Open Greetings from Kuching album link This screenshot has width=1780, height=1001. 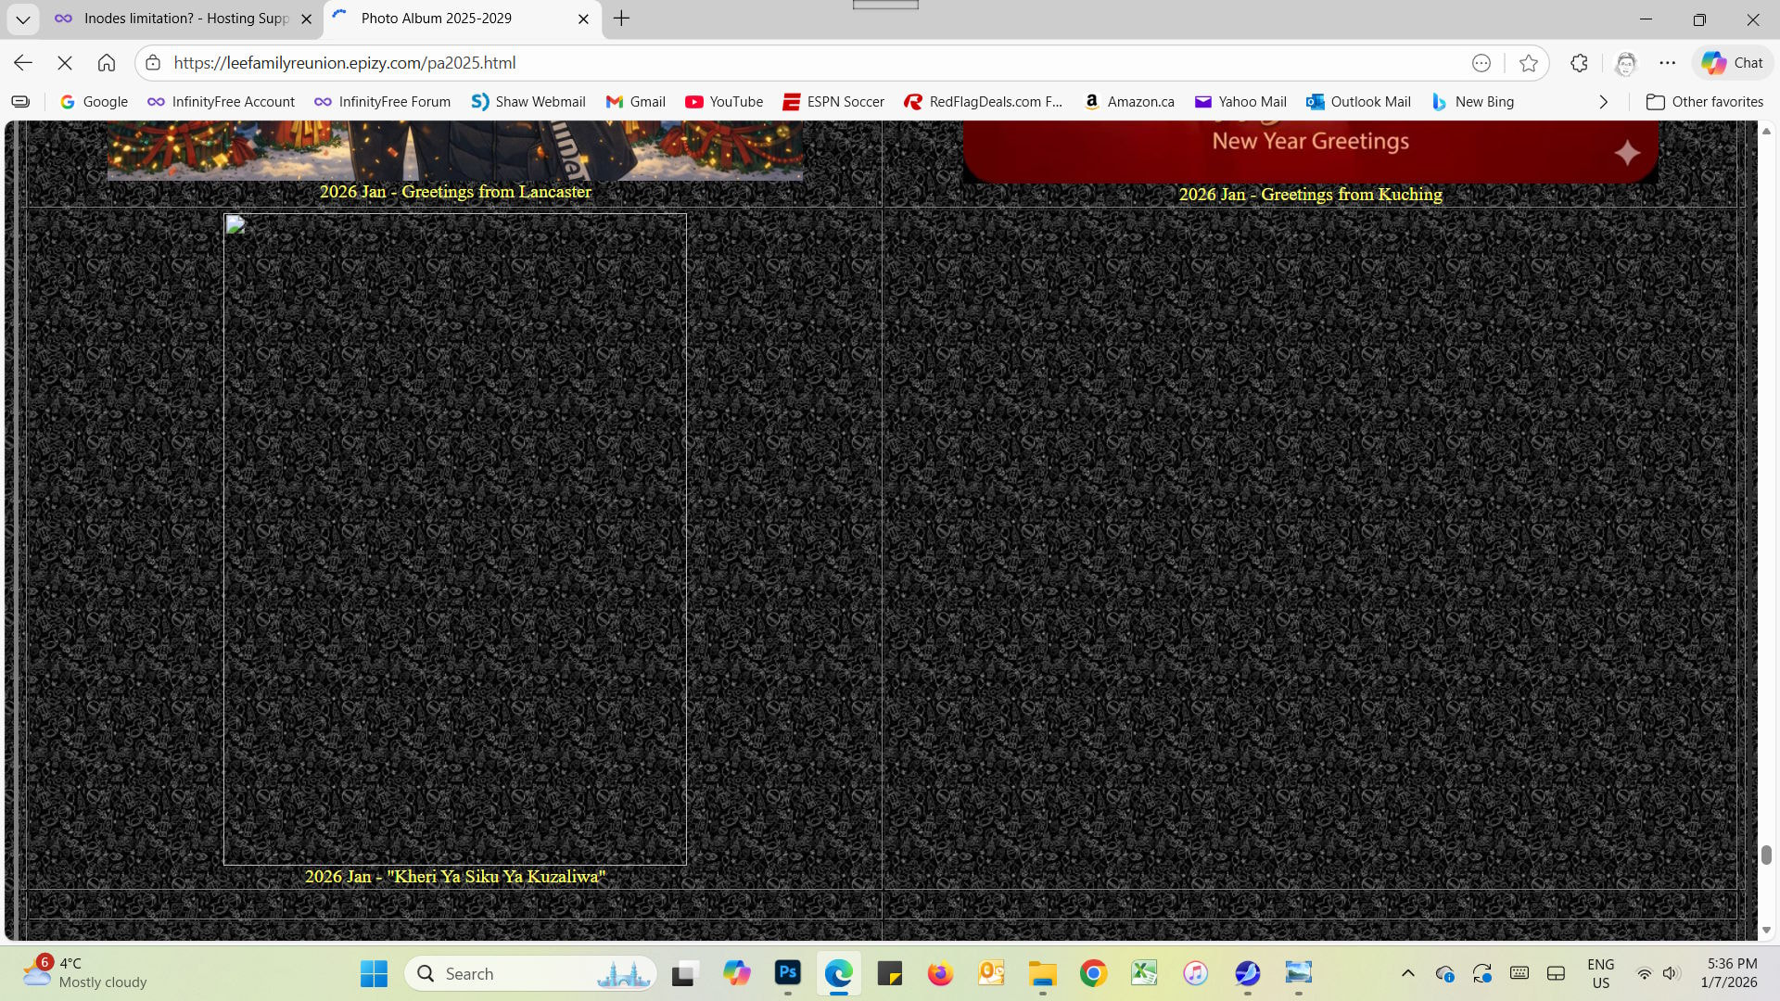tap(1310, 195)
